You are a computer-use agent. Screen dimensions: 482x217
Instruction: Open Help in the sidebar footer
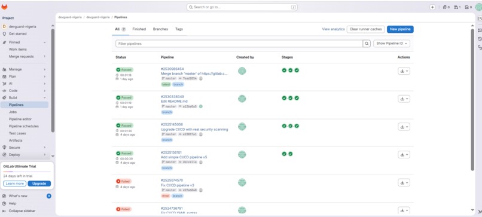coord(13,203)
